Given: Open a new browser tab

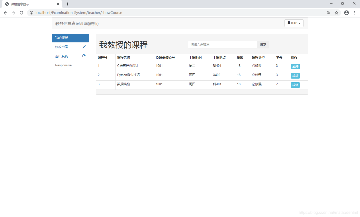Looking at the screenshot, I should (x=67, y=4).
